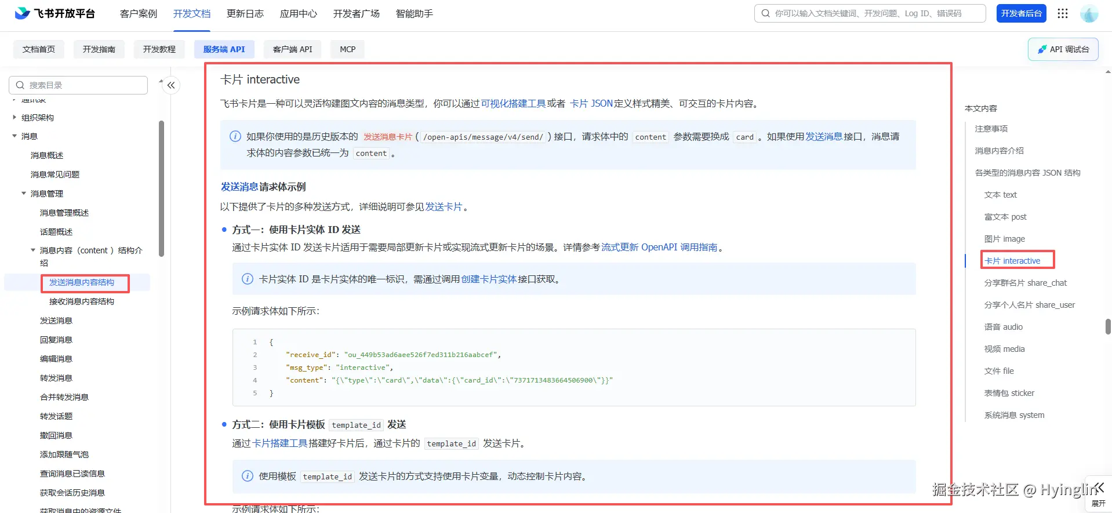This screenshot has width=1112, height=513.
Task: Click the search magnifier in the top search bar
Action: pyautogui.click(x=766, y=13)
